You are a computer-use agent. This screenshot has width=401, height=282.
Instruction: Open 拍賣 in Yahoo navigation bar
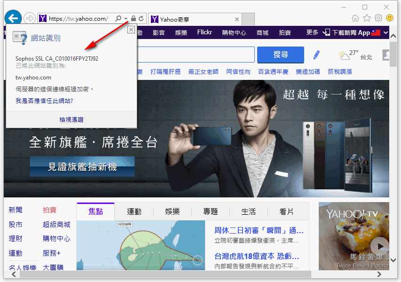coord(285,33)
